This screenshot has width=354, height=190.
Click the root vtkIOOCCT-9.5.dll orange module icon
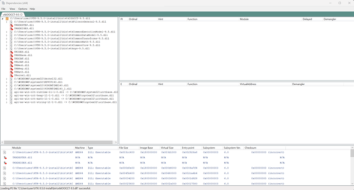(7, 18)
